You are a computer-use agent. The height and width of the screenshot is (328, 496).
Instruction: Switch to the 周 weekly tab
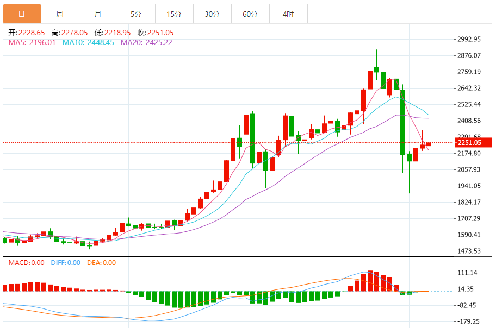pyautogui.click(x=60, y=14)
